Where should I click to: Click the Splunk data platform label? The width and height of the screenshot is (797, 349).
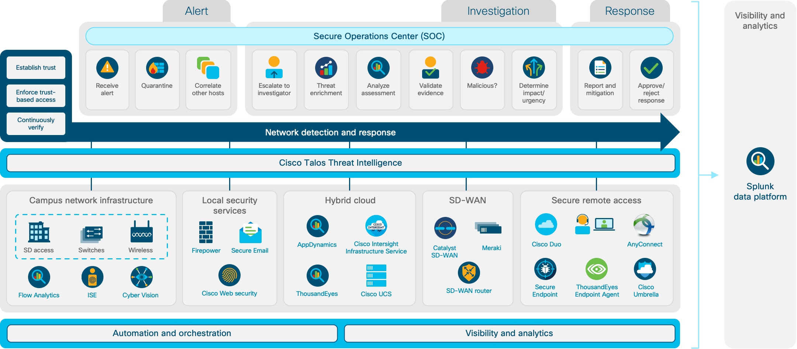760,191
